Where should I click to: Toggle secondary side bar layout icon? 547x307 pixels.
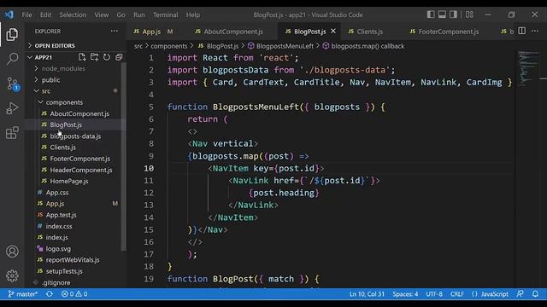[x=453, y=14]
